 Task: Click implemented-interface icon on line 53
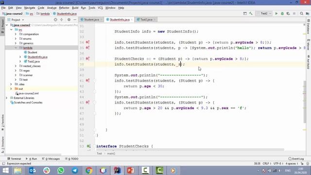tap(88, 146)
